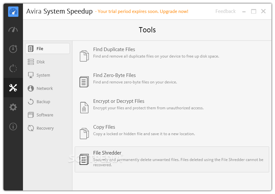The image size is (275, 194).
Task: Click the Avira System Speedup logo icon
Action: (13, 12)
